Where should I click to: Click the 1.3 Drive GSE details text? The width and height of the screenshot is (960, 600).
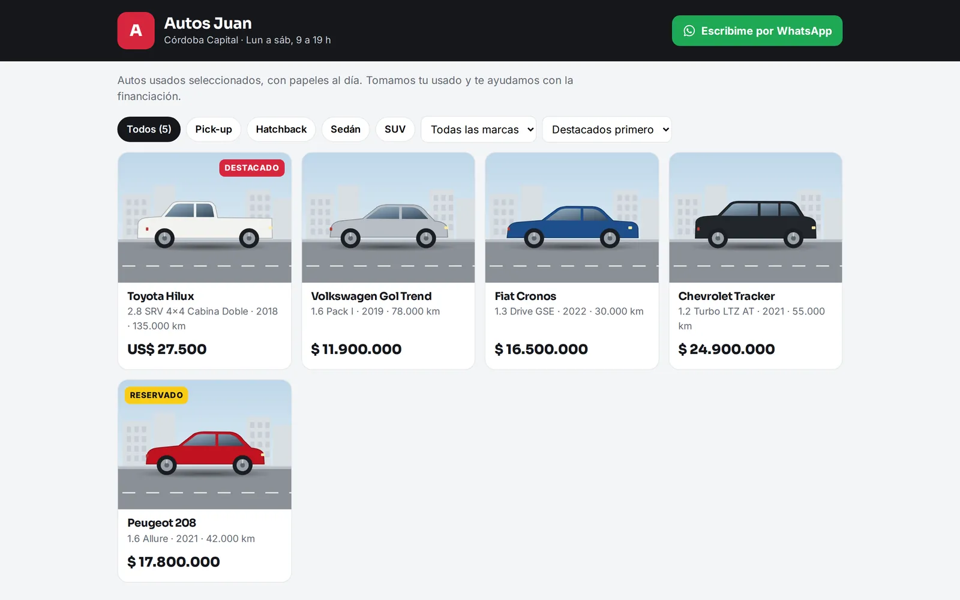click(569, 311)
